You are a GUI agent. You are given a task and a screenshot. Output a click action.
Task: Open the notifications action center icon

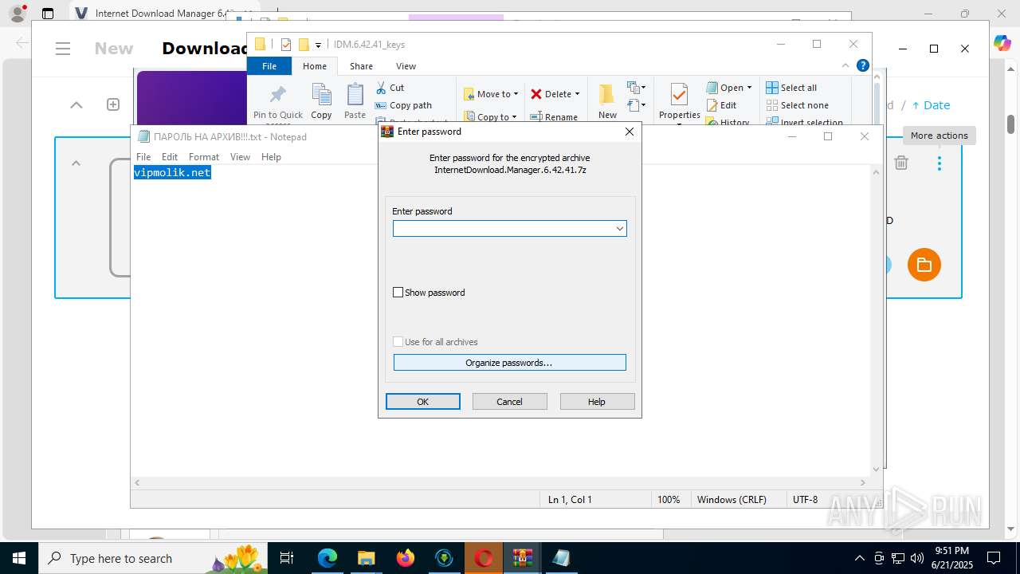point(994,558)
